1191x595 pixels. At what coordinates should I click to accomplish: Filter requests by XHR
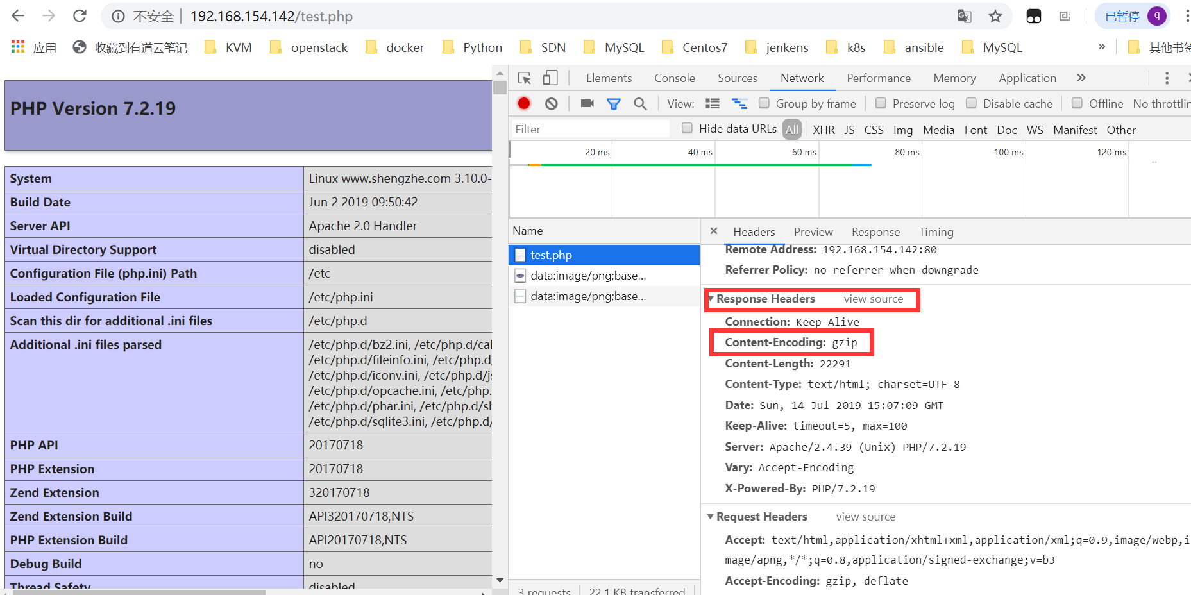click(824, 130)
